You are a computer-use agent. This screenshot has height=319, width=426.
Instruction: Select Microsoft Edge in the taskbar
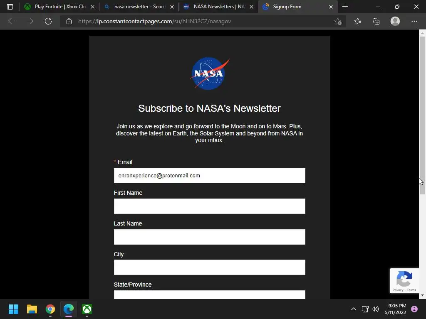pyautogui.click(x=69, y=309)
